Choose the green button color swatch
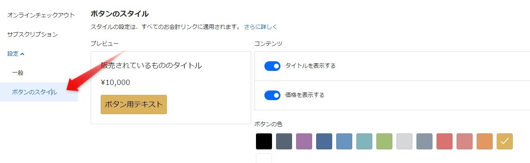This screenshot has width=530, height=163. pos(384,141)
